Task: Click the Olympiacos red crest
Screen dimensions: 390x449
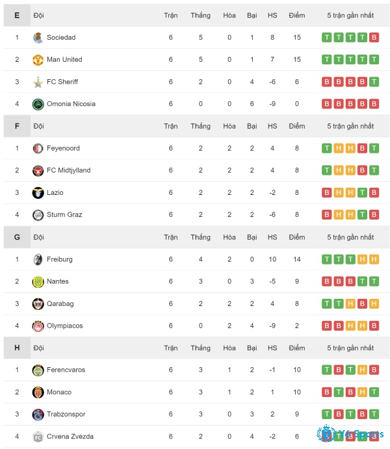Action: [x=38, y=326]
